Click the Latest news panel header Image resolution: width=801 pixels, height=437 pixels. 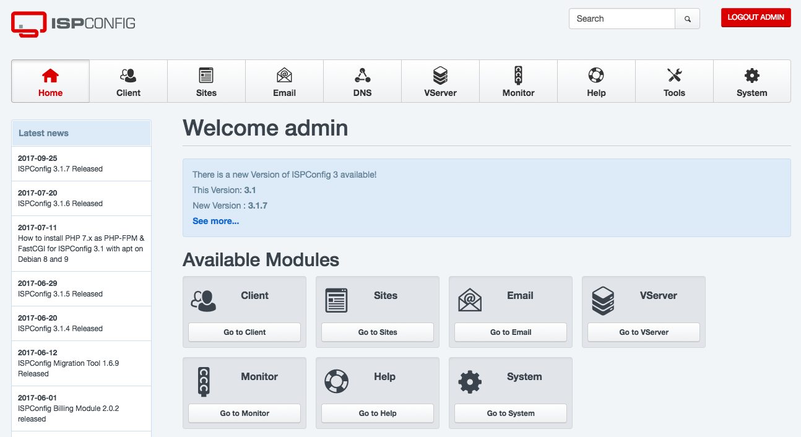click(81, 133)
